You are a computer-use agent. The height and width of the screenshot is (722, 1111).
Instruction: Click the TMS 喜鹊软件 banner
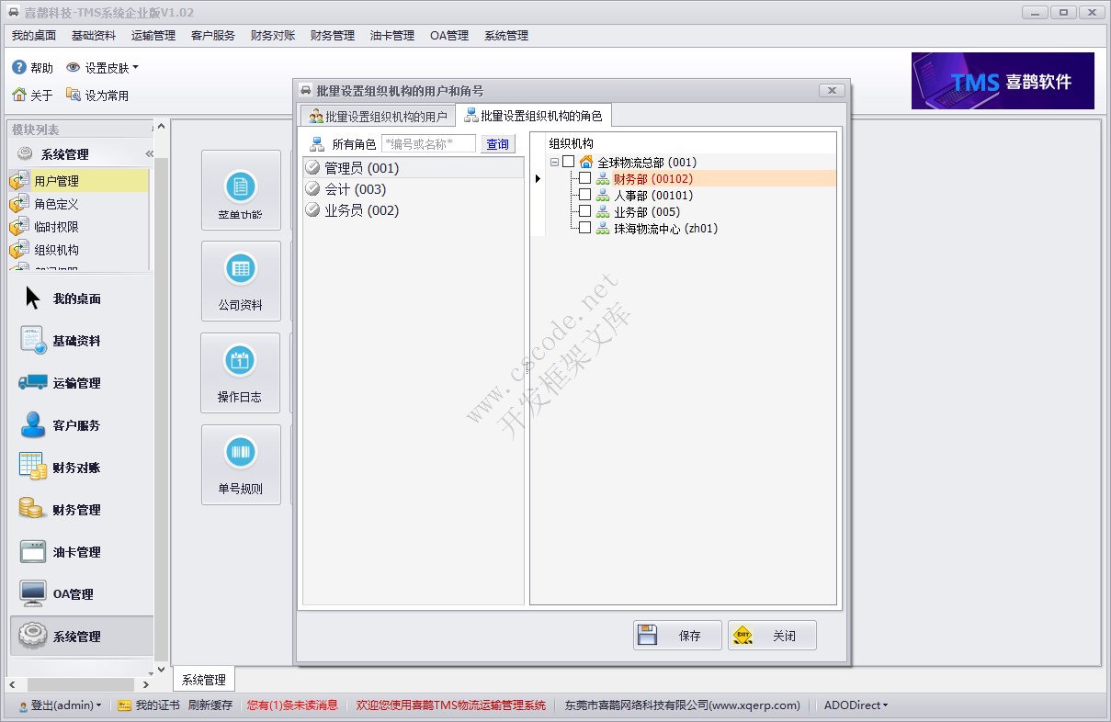(1003, 81)
